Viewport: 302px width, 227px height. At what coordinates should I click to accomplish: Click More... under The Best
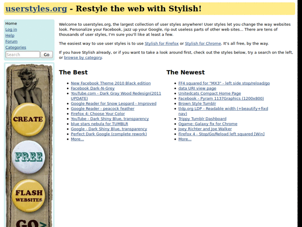[77, 139]
